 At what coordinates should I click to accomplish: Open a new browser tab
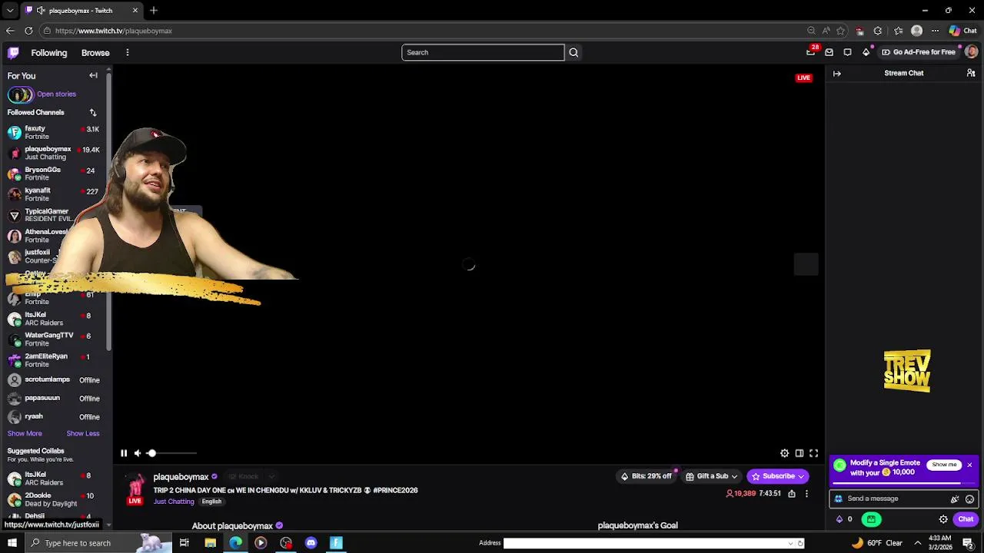coord(154,10)
